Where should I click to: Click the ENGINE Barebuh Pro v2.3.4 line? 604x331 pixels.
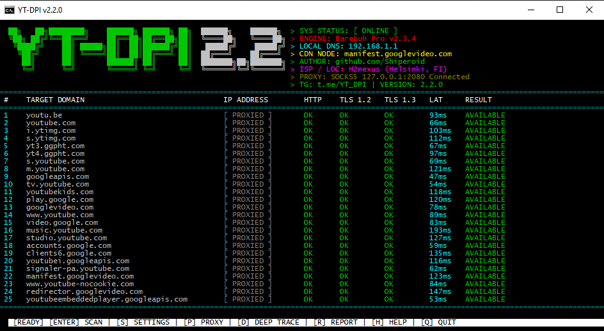click(x=353, y=38)
